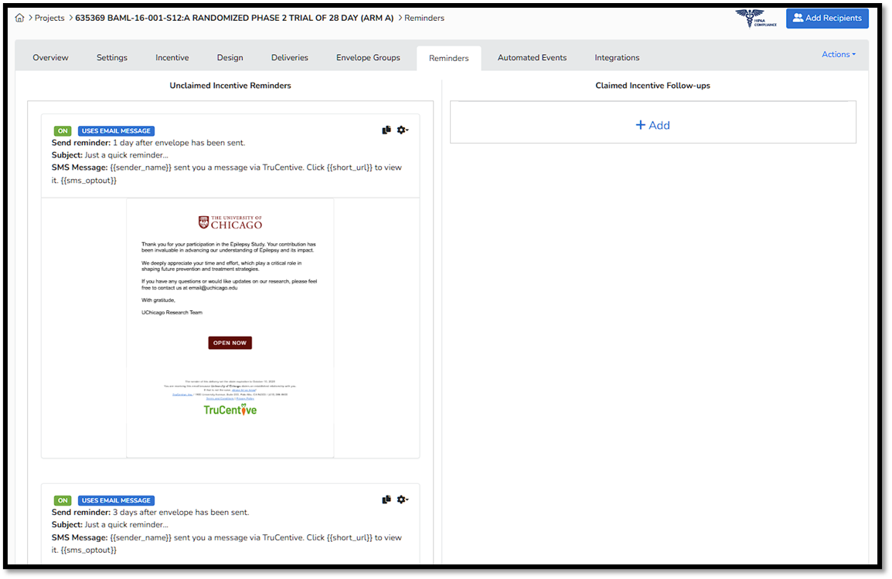Click OPEN NOW button in email preview
This screenshot has height=579, width=892.
click(x=230, y=343)
